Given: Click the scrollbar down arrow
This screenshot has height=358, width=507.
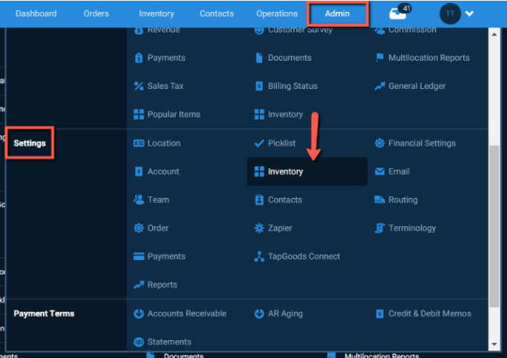Looking at the screenshot, I should click(494, 344).
